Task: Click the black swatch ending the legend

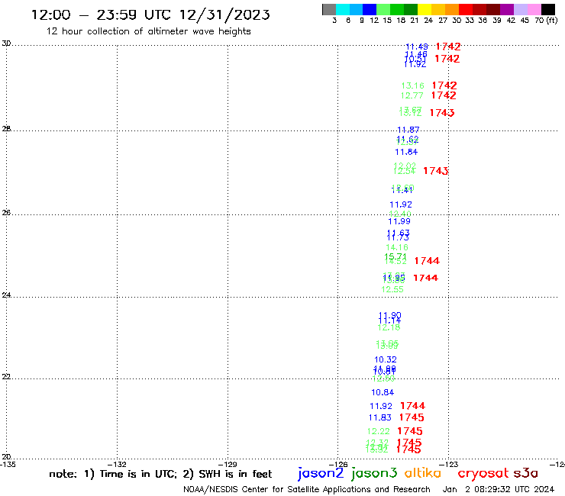Action: click(548, 9)
